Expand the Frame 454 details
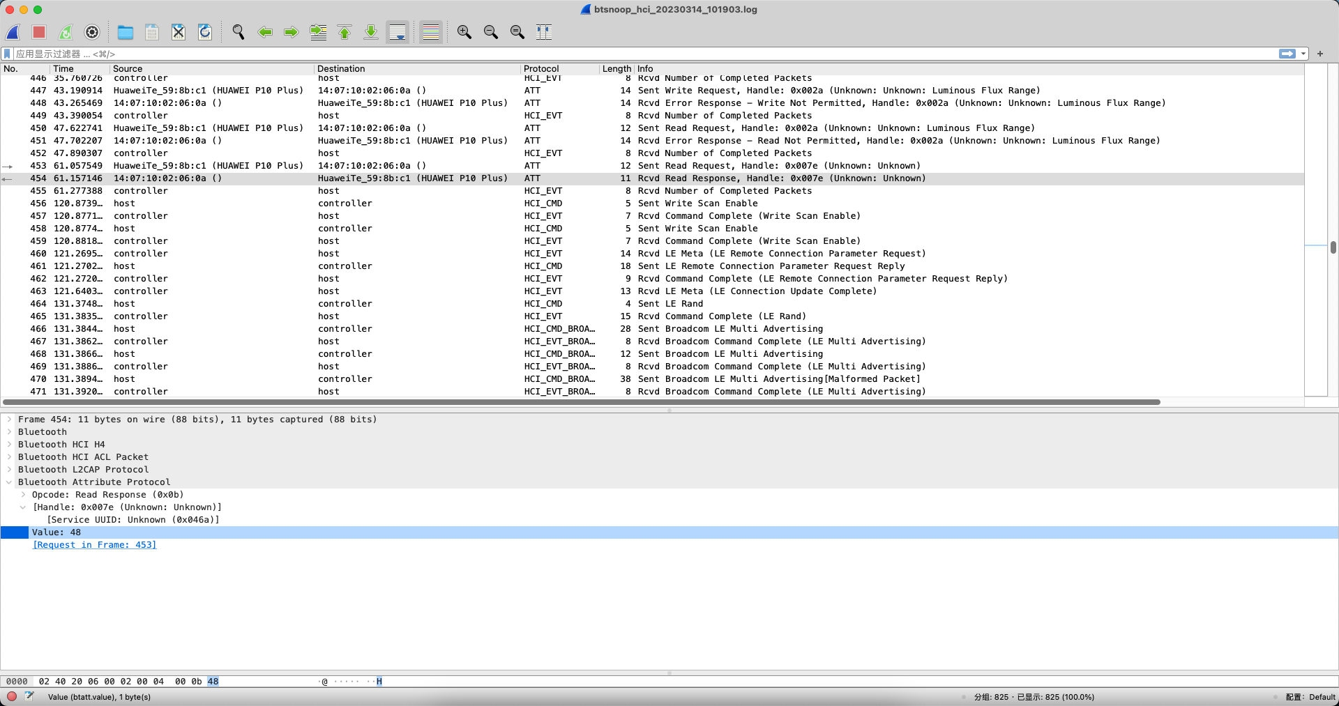The width and height of the screenshot is (1339, 706). pyautogui.click(x=9, y=420)
